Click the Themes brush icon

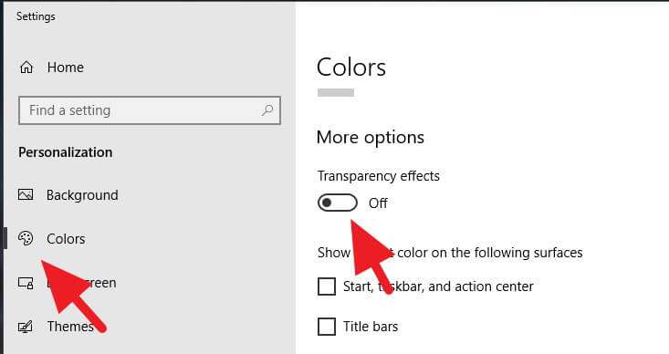[x=26, y=327]
